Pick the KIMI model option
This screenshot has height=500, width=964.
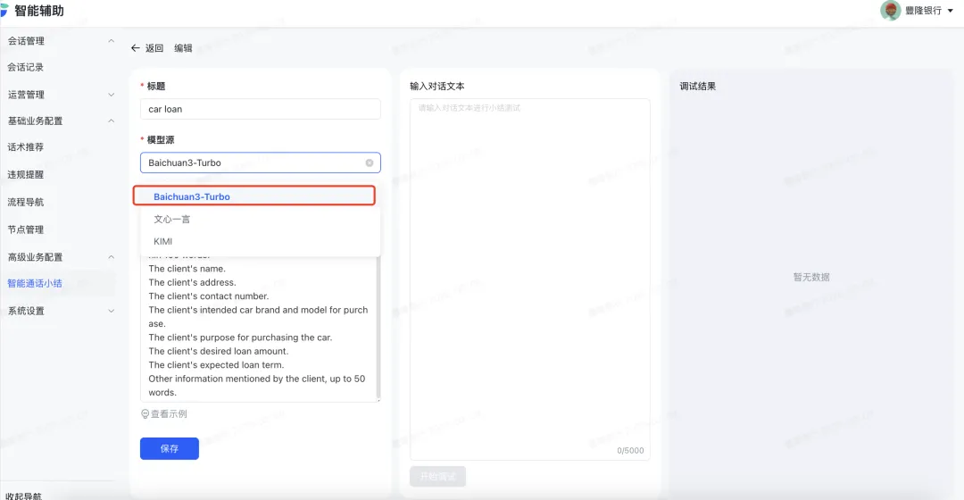click(x=163, y=241)
